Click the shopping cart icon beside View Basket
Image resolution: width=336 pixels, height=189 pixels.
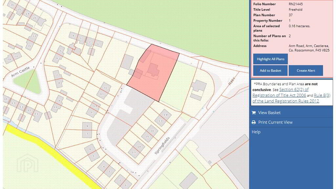pyautogui.click(x=254, y=113)
